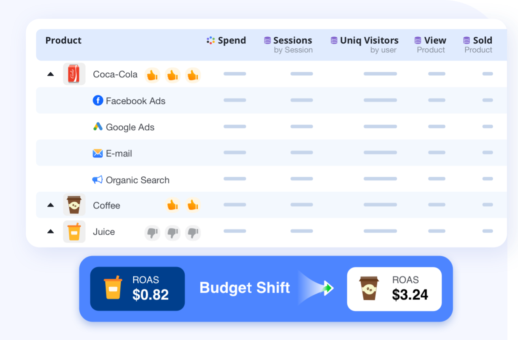Toggle first thumbs-up rating on Coca-Cola

(152, 75)
